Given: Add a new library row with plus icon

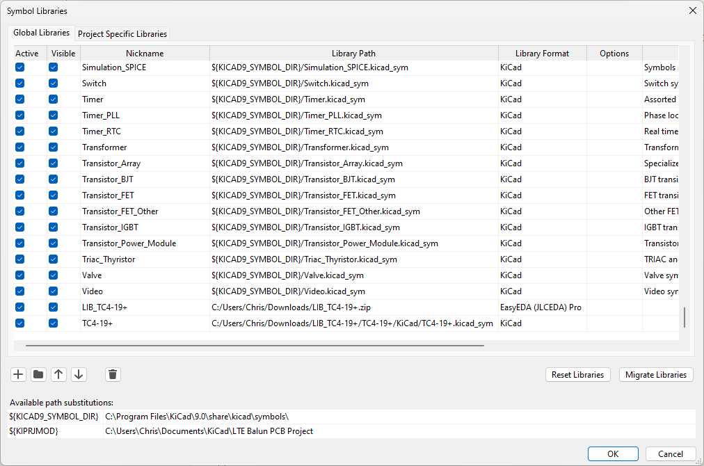Looking at the screenshot, I should click(18, 374).
